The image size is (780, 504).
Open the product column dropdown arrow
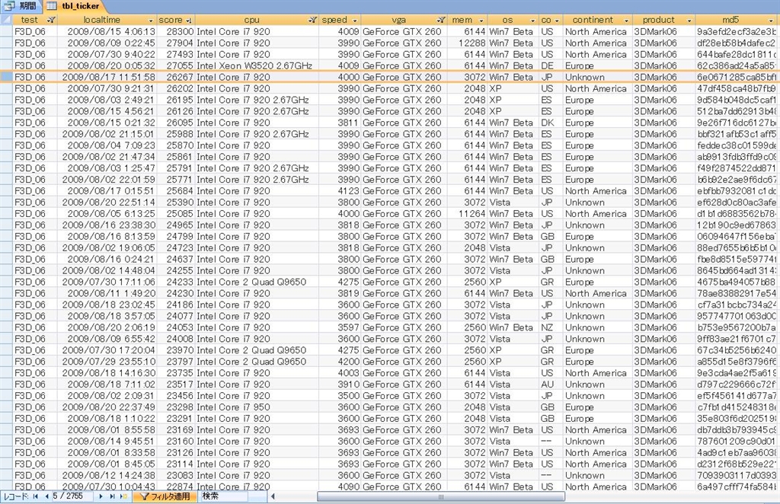[689, 21]
